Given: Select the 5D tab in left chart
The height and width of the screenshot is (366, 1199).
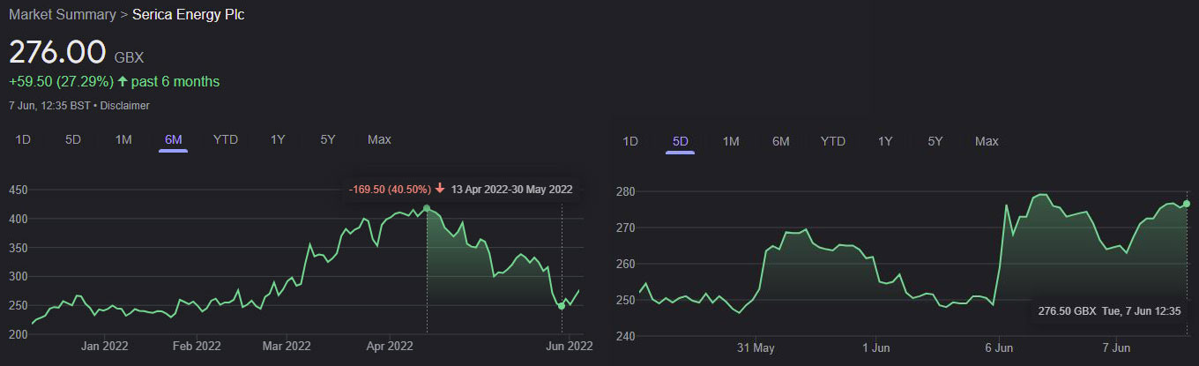Looking at the screenshot, I should coord(73,139).
